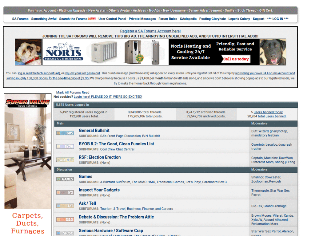This screenshot has width=315, height=236.
Task: Click the SH/SC forum icon
Action: pos(65,233)
